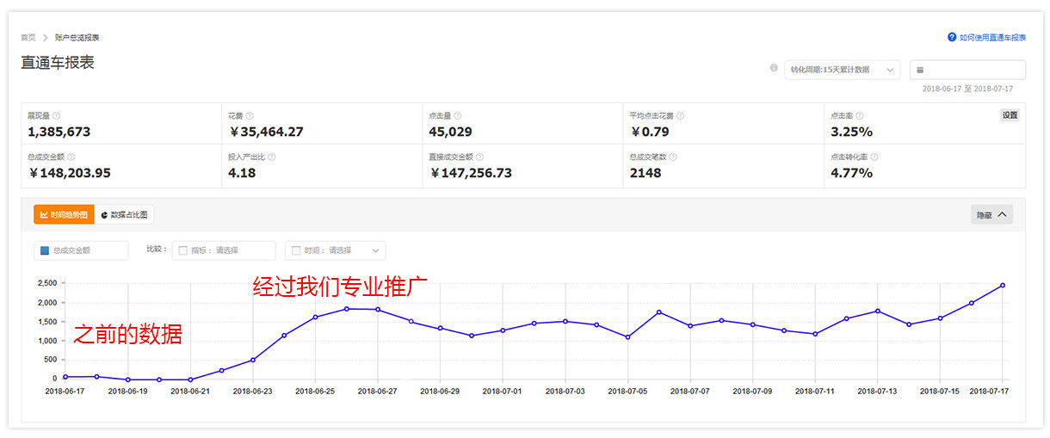The width and height of the screenshot is (1050, 438).
Task: Open the 转化周期:15天累计数据 dropdown
Action: point(842,70)
